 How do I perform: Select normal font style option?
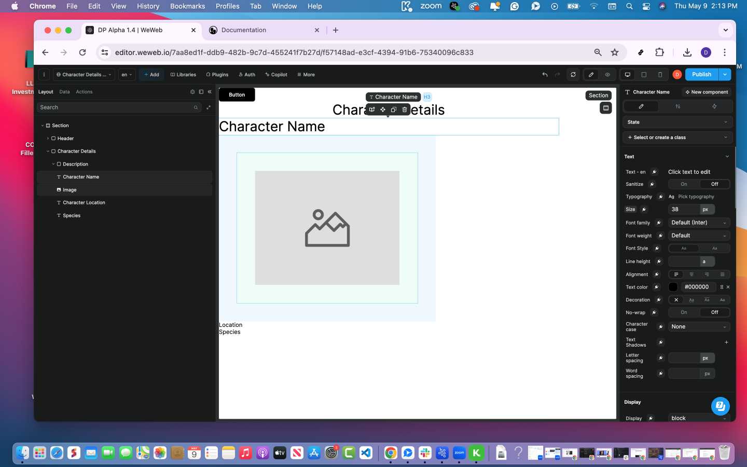[x=684, y=249]
